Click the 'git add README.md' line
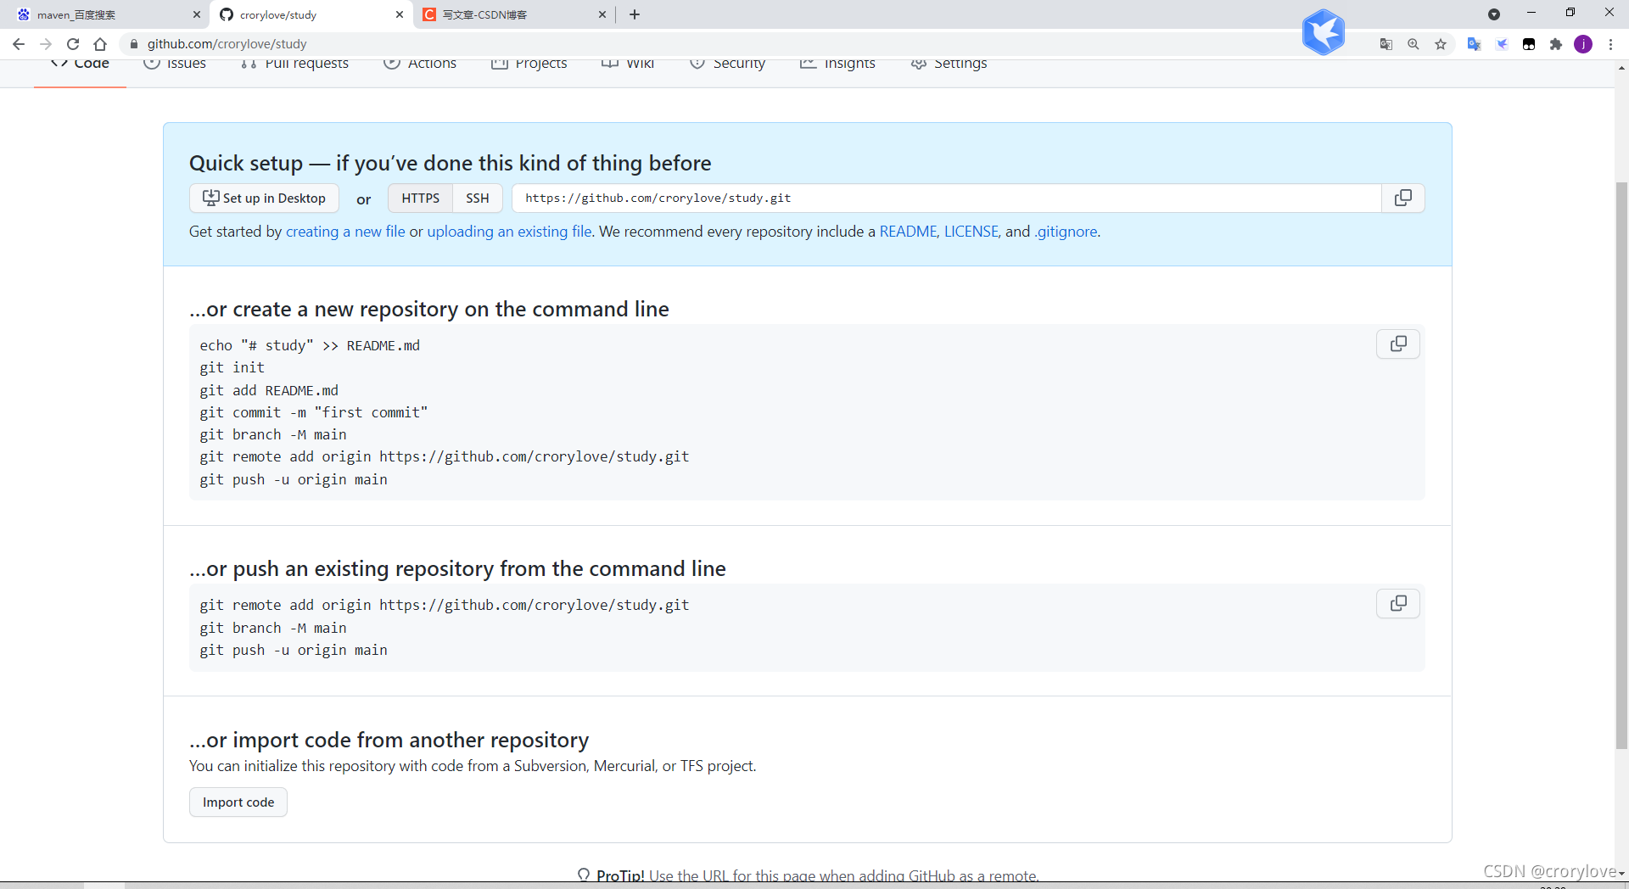This screenshot has width=1629, height=889. click(x=269, y=390)
